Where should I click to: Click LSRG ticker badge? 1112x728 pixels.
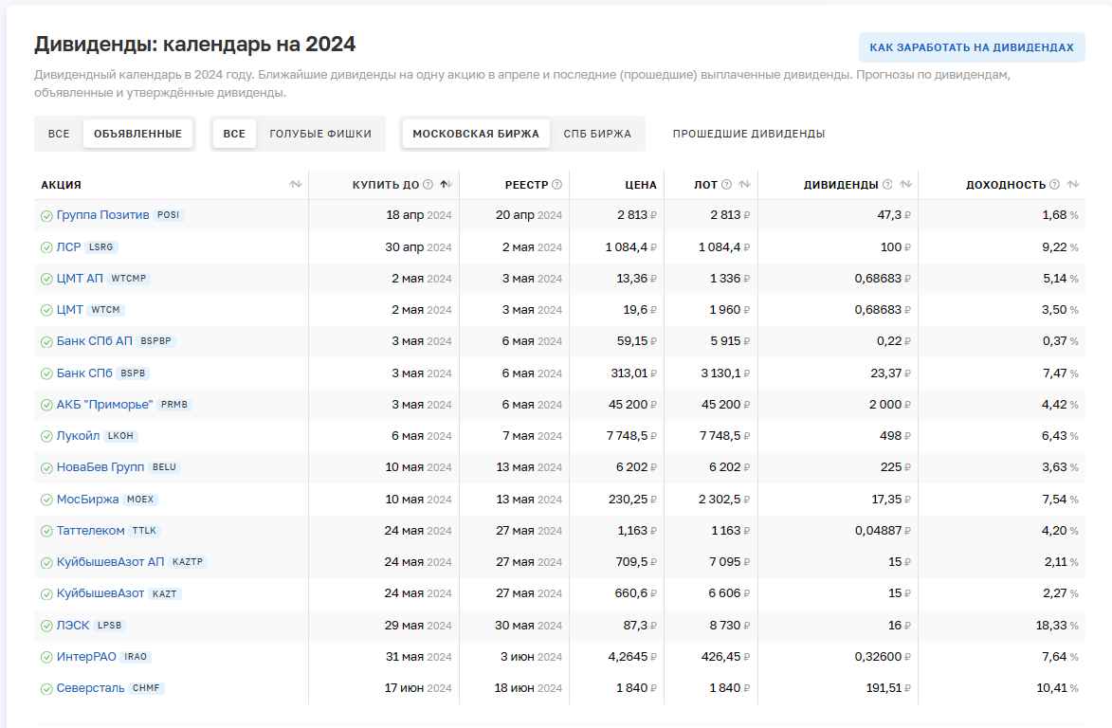[101, 247]
